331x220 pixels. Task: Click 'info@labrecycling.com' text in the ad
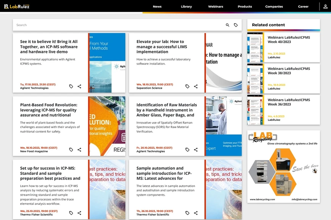304,199
